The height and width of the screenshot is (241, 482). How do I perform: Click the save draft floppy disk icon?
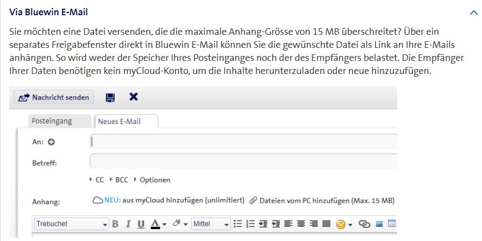pyautogui.click(x=110, y=97)
